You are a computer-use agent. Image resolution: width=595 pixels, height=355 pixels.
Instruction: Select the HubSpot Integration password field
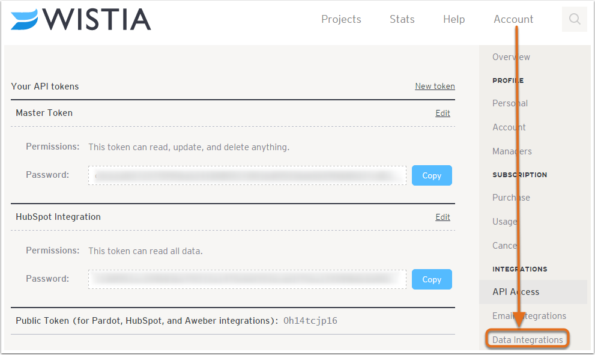(247, 279)
